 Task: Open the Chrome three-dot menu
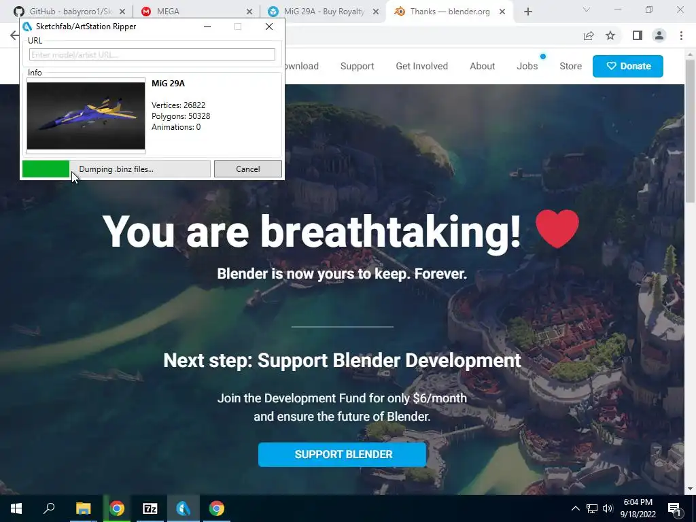point(681,35)
